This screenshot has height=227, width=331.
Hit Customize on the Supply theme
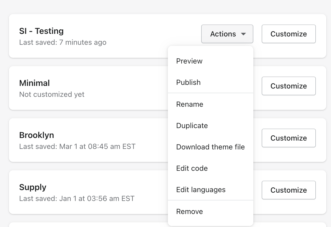(289, 190)
